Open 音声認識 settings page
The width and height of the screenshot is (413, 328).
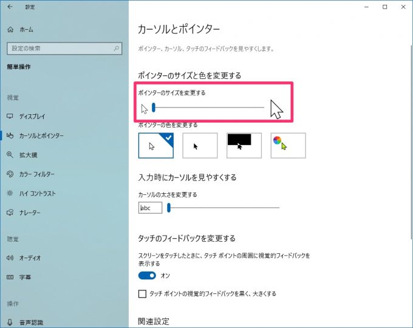[31, 323]
